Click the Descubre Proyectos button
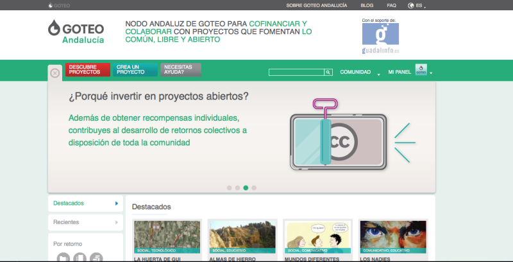This screenshot has width=513, height=262. 87,70
